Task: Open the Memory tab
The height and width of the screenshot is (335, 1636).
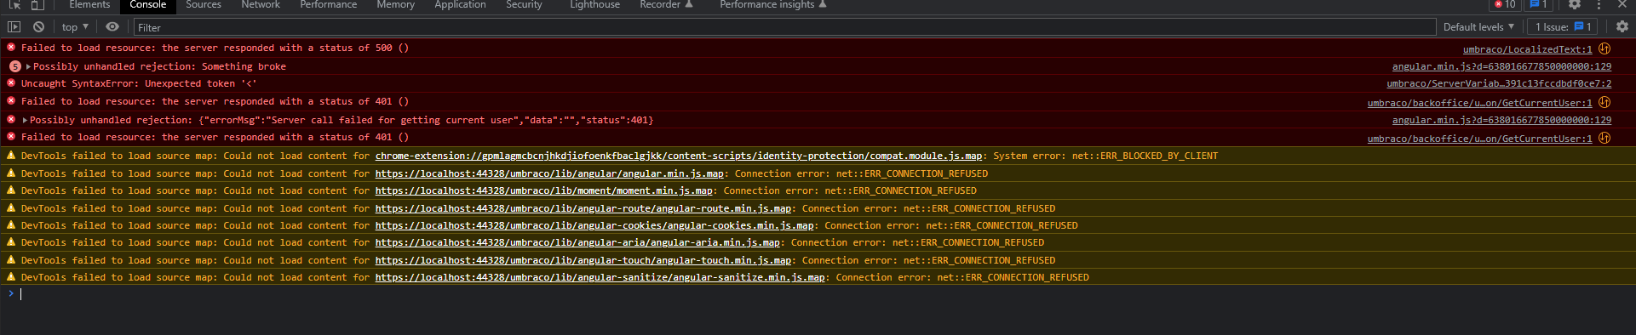Action: point(396,5)
